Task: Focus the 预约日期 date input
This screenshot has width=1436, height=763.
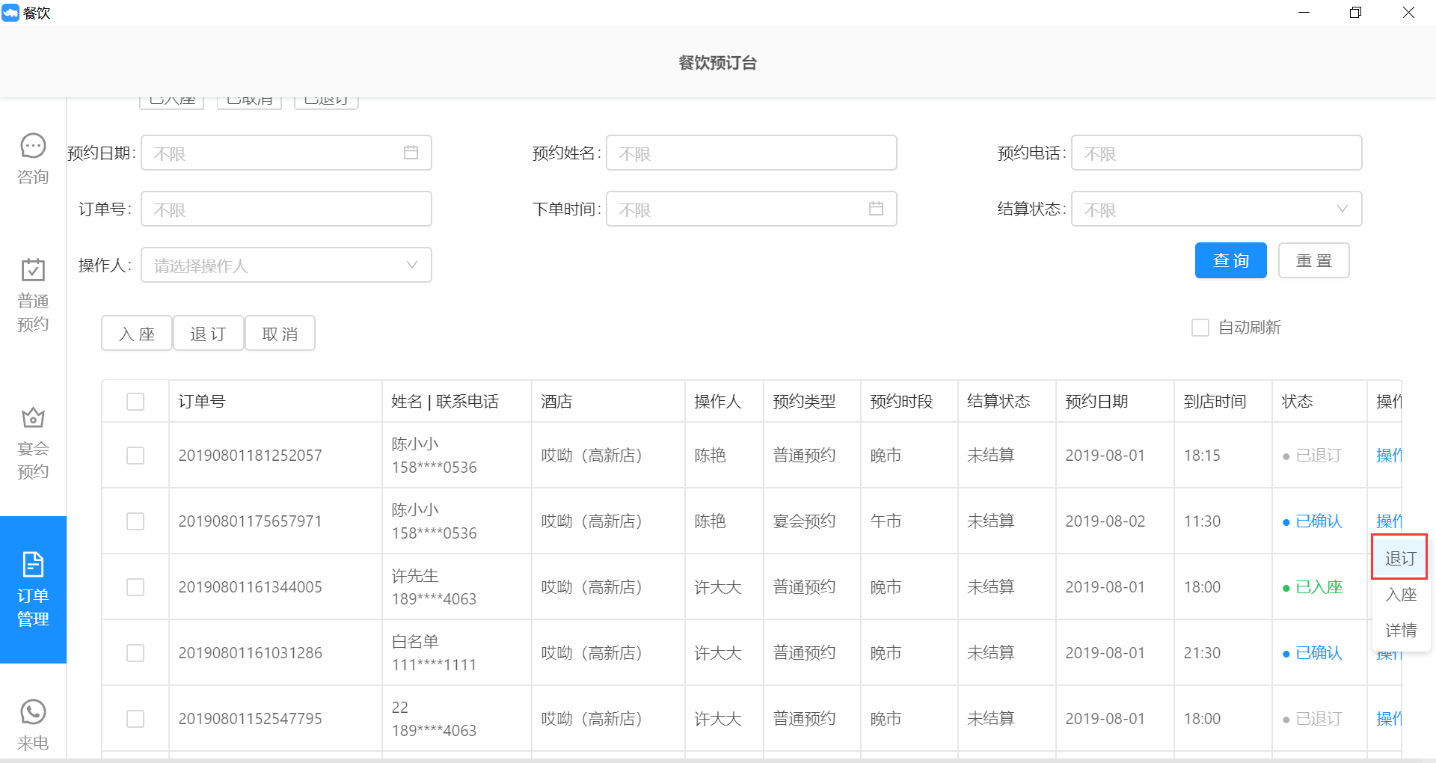Action: click(x=286, y=153)
